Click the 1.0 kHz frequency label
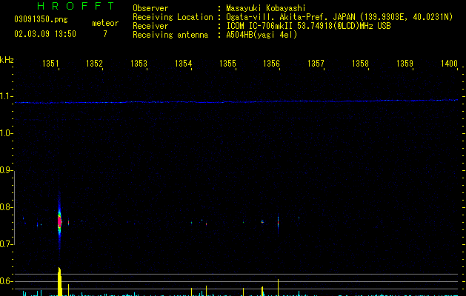The width and height of the screenshot is (466, 296). (x=7, y=133)
